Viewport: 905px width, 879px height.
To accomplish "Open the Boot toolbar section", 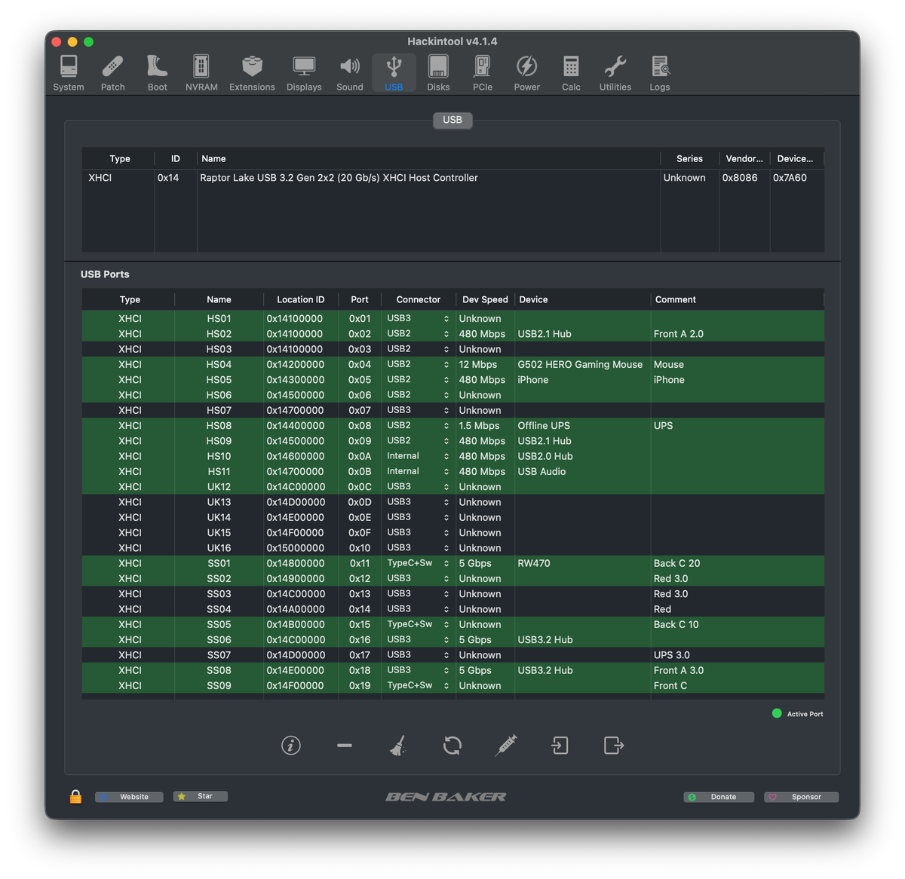I will (158, 73).
